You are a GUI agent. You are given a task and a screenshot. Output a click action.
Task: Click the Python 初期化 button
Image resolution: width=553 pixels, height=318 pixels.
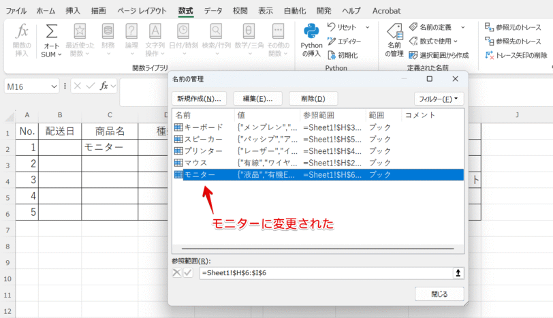343,55
